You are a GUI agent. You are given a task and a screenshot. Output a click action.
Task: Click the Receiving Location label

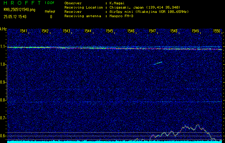[x=84, y=7]
